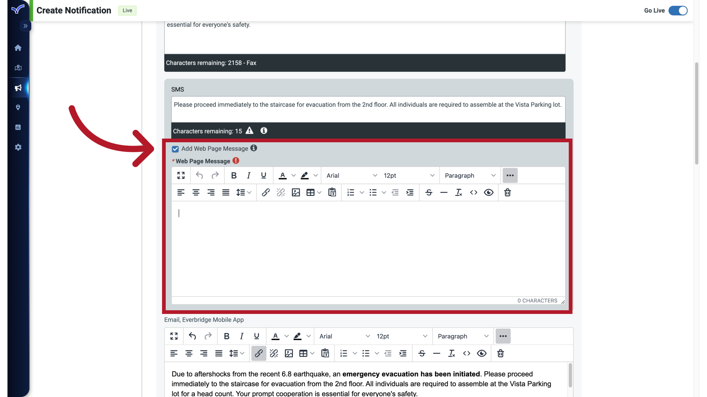This screenshot has height=397, width=707.
Task: Click the bold icon in Web Page Message toolbar
Action: [233, 175]
